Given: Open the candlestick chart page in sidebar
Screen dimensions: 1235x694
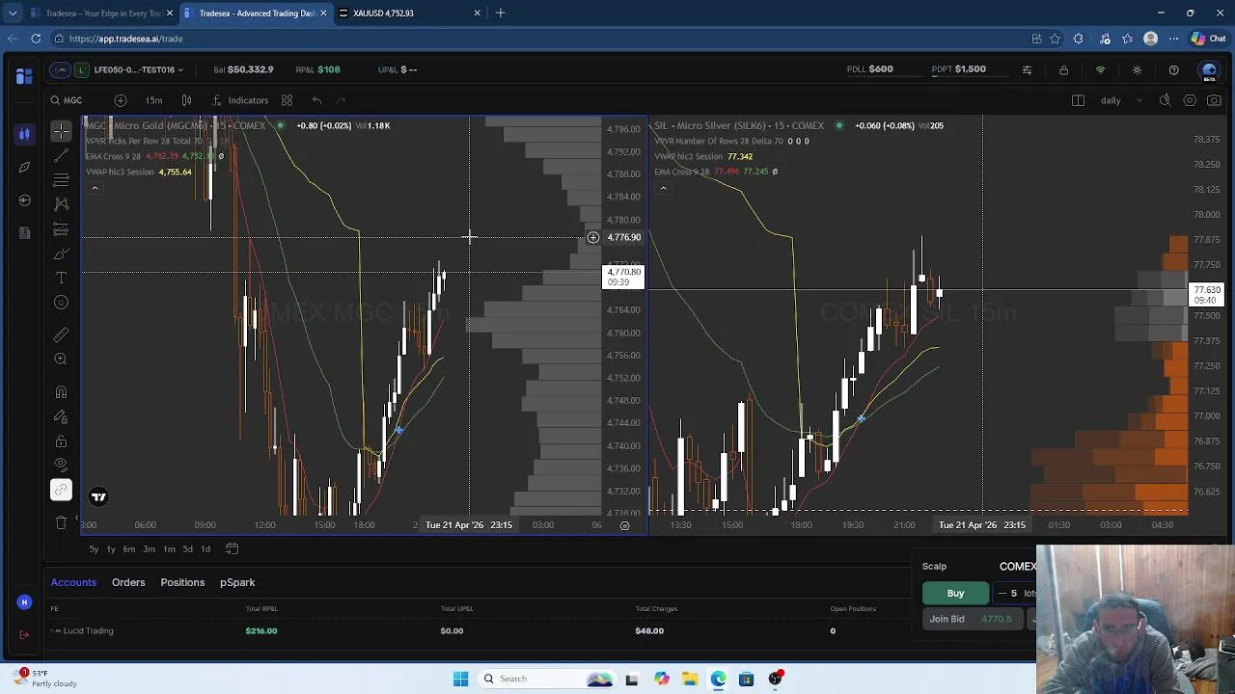Looking at the screenshot, I should (x=24, y=133).
